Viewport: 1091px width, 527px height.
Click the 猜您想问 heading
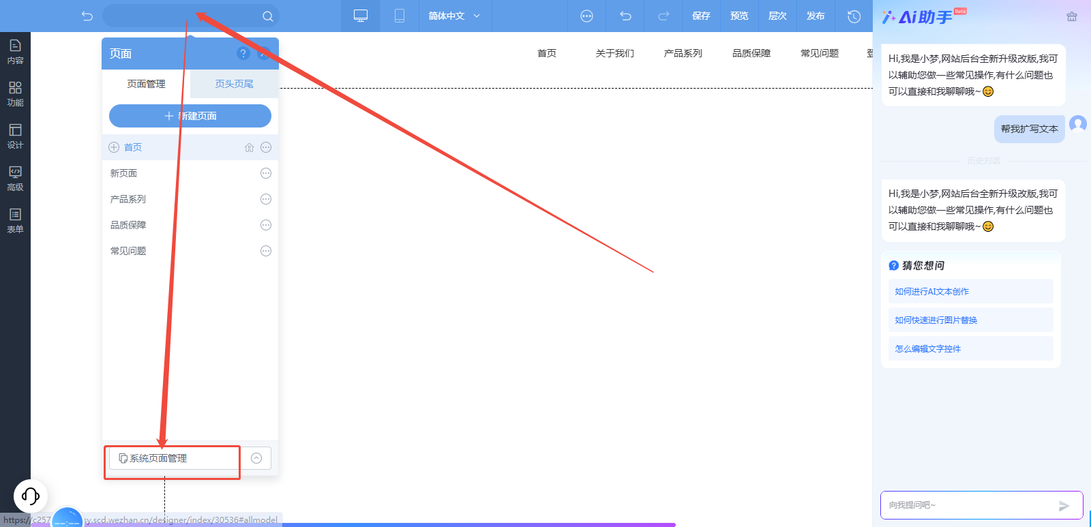pos(923,265)
